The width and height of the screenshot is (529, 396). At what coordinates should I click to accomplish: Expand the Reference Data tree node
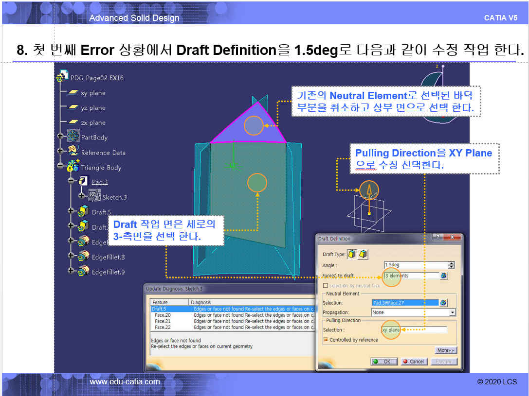60,152
